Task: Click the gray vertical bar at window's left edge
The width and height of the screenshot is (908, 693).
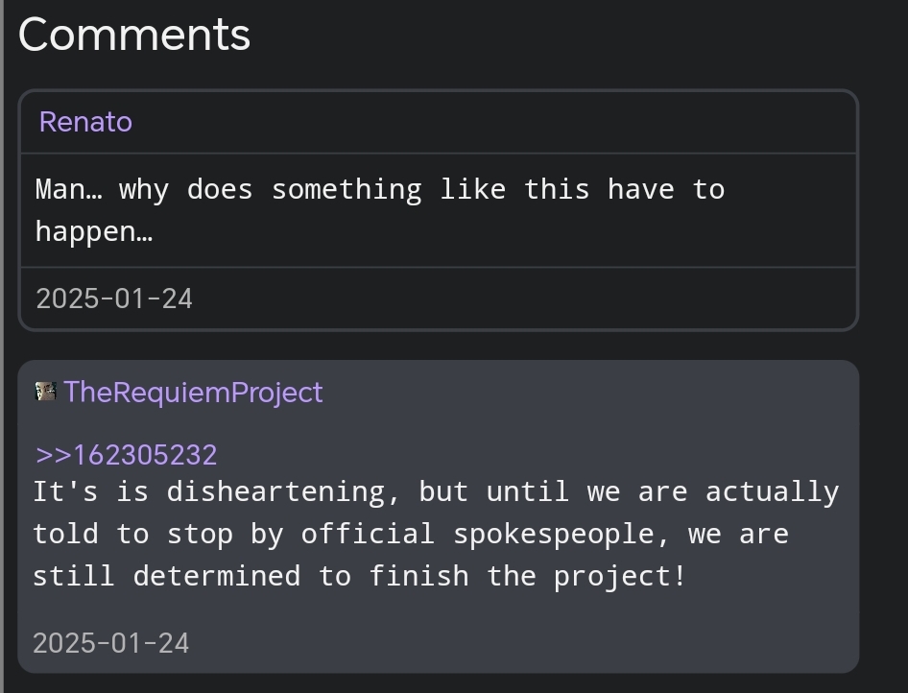Action: pos(2,346)
